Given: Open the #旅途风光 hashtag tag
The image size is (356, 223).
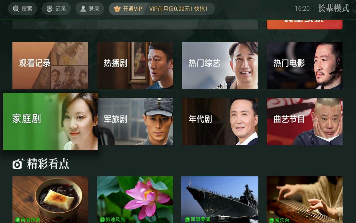Looking at the screenshot, I should coord(113,219).
